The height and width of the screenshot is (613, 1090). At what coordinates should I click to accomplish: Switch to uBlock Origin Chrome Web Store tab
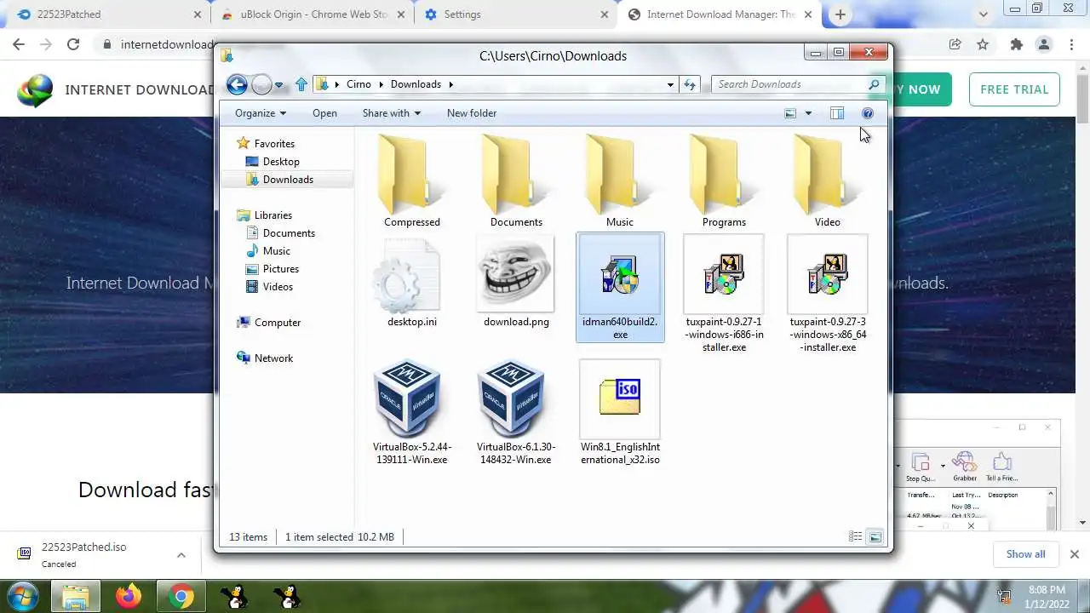312,14
